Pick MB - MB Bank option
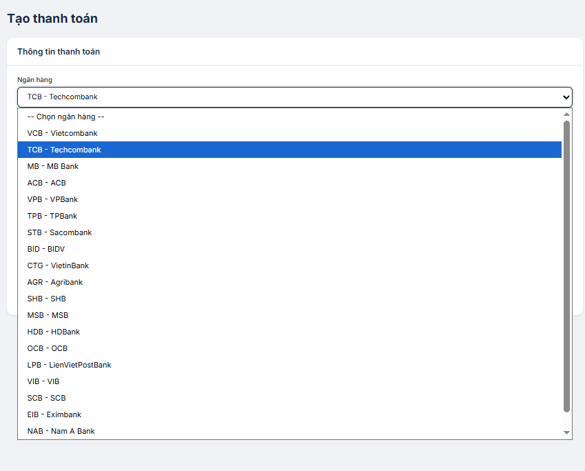The width and height of the screenshot is (585, 471). click(x=53, y=166)
